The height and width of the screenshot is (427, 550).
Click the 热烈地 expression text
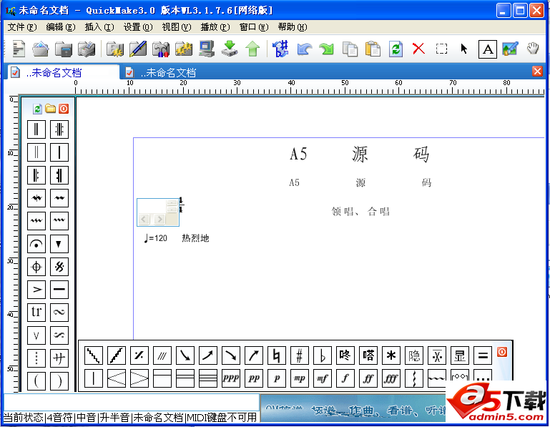coord(195,238)
